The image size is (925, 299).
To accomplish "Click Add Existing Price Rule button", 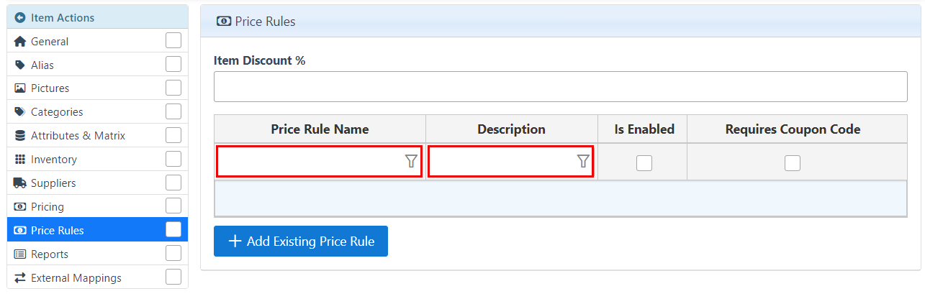I will coord(301,241).
